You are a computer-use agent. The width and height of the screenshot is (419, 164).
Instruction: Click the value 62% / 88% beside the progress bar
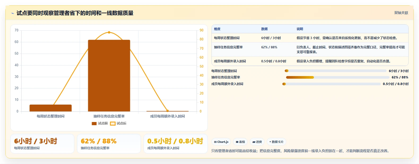click(400, 77)
